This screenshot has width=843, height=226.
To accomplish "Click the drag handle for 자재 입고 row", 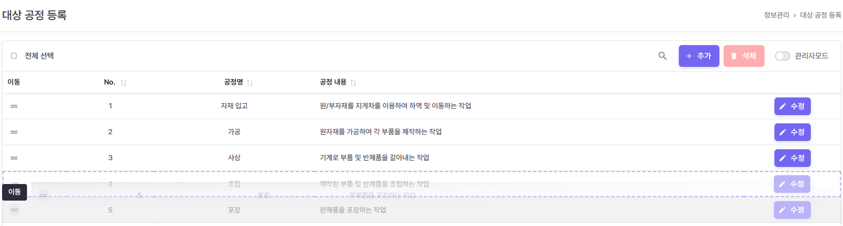I will click(14, 106).
